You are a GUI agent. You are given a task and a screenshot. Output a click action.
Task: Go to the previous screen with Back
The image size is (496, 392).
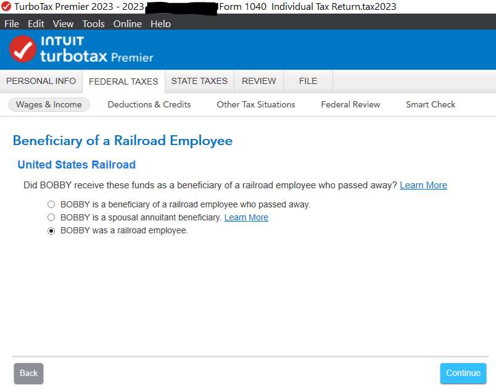click(x=28, y=373)
